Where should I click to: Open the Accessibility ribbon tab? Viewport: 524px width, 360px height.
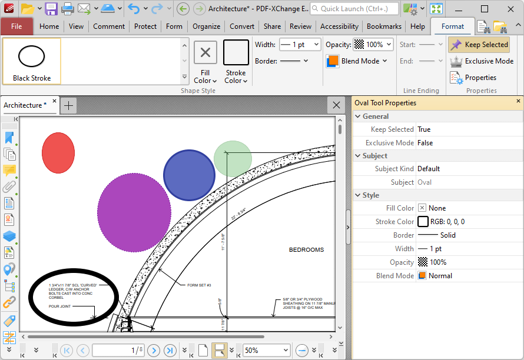point(339,26)
